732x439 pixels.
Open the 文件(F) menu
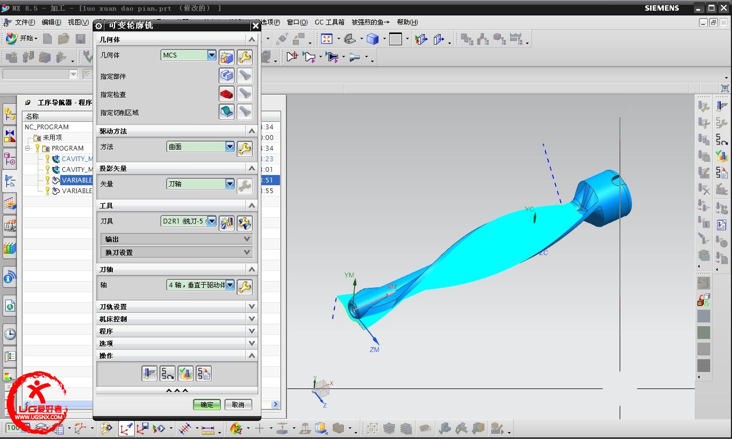[25, 22]
